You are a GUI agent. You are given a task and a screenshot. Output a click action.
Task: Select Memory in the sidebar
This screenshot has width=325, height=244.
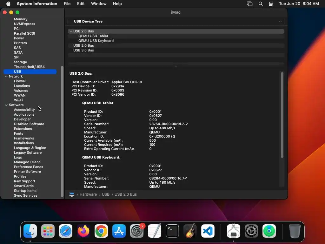[x=21, y=19]
